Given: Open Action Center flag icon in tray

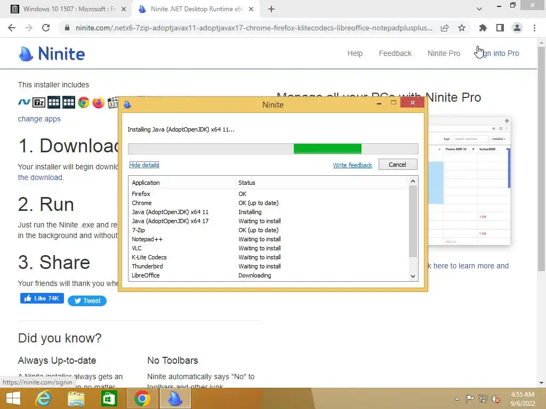Looking at the screenshot, I should pos(470,398).
